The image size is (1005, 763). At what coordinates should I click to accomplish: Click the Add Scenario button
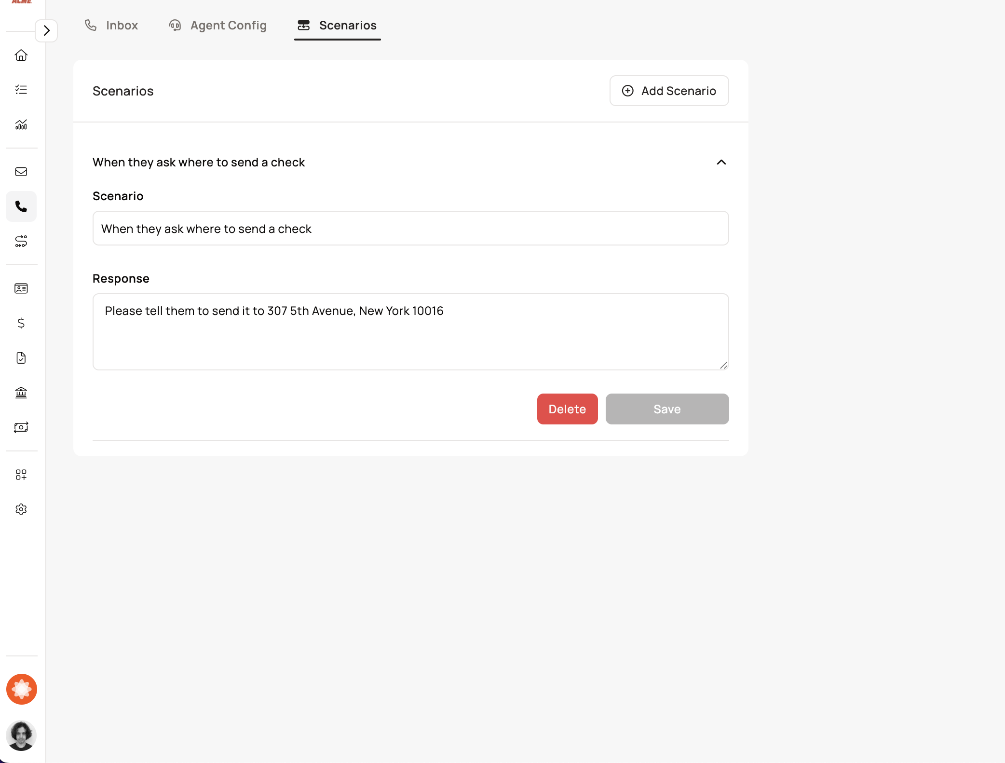point(669,91)
